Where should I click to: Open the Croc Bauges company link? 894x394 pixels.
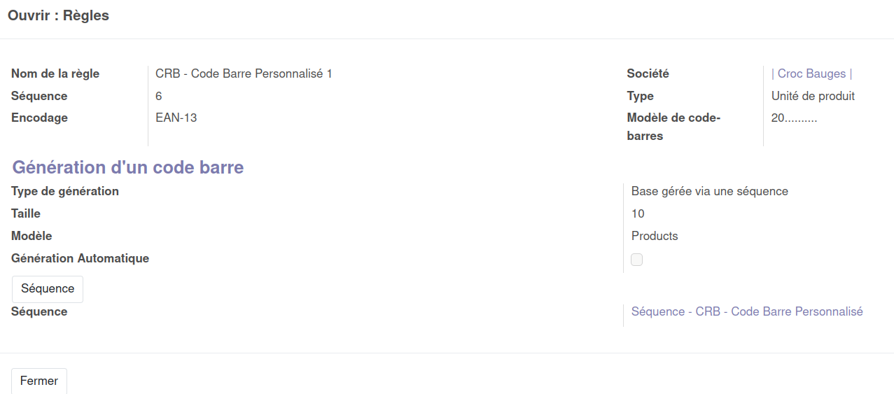pos(811,73)
